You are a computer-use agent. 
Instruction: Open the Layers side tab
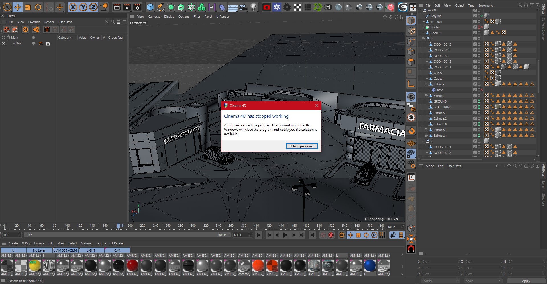544,185
